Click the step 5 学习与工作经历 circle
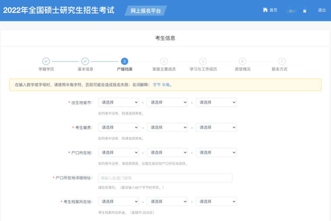331x221 pixels. 203,61
